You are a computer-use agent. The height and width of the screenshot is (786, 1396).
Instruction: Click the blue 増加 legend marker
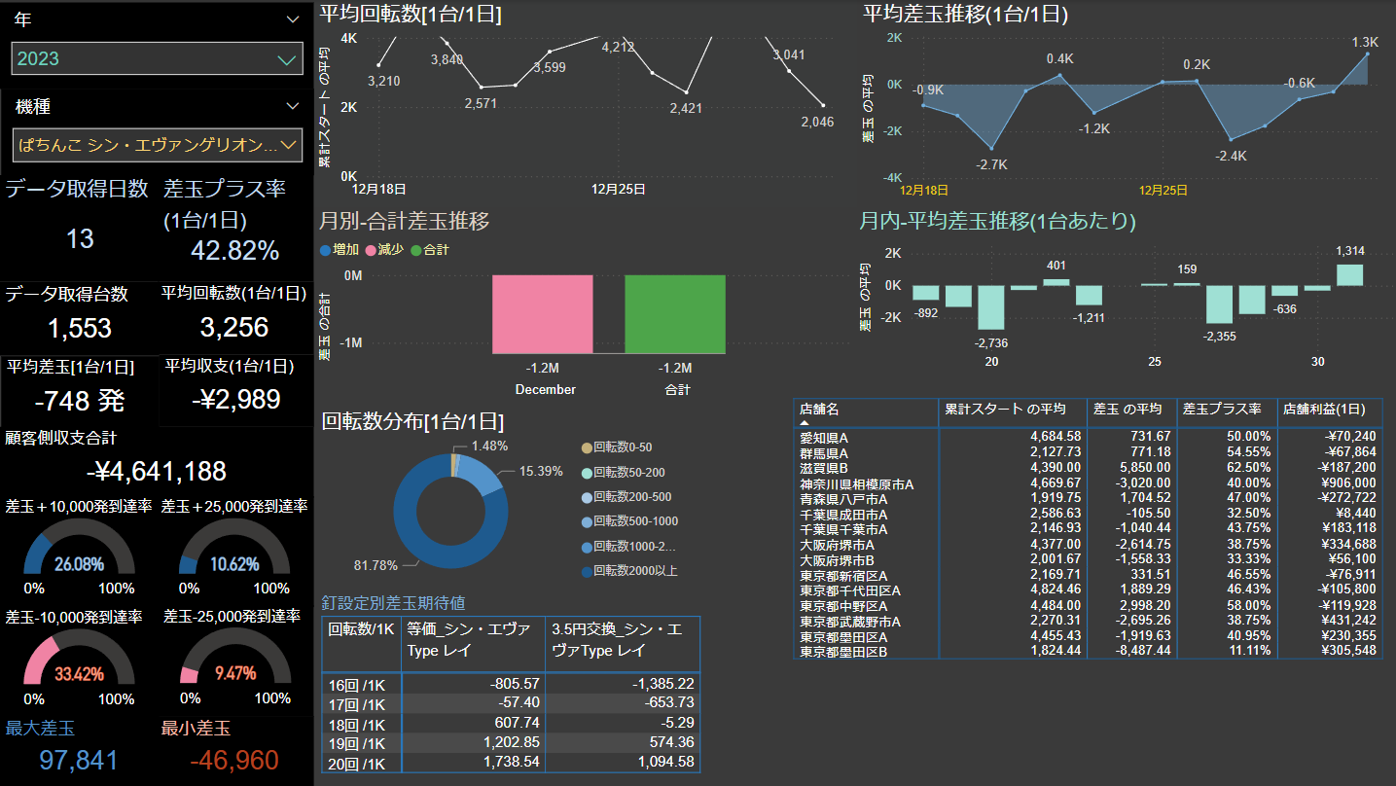click(x=326, y=250)
